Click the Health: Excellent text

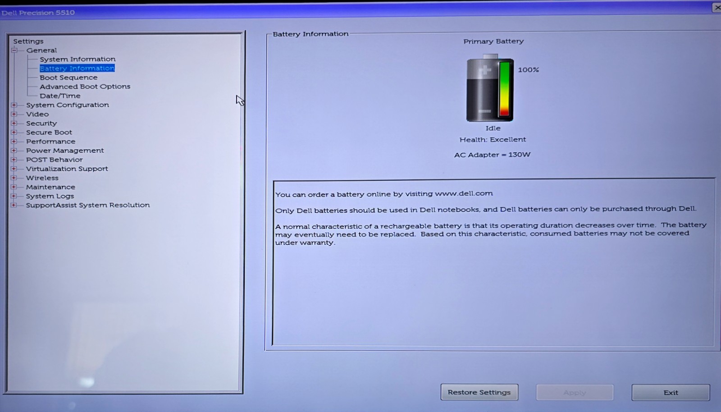pyautogui.click(x=493, y=140)
